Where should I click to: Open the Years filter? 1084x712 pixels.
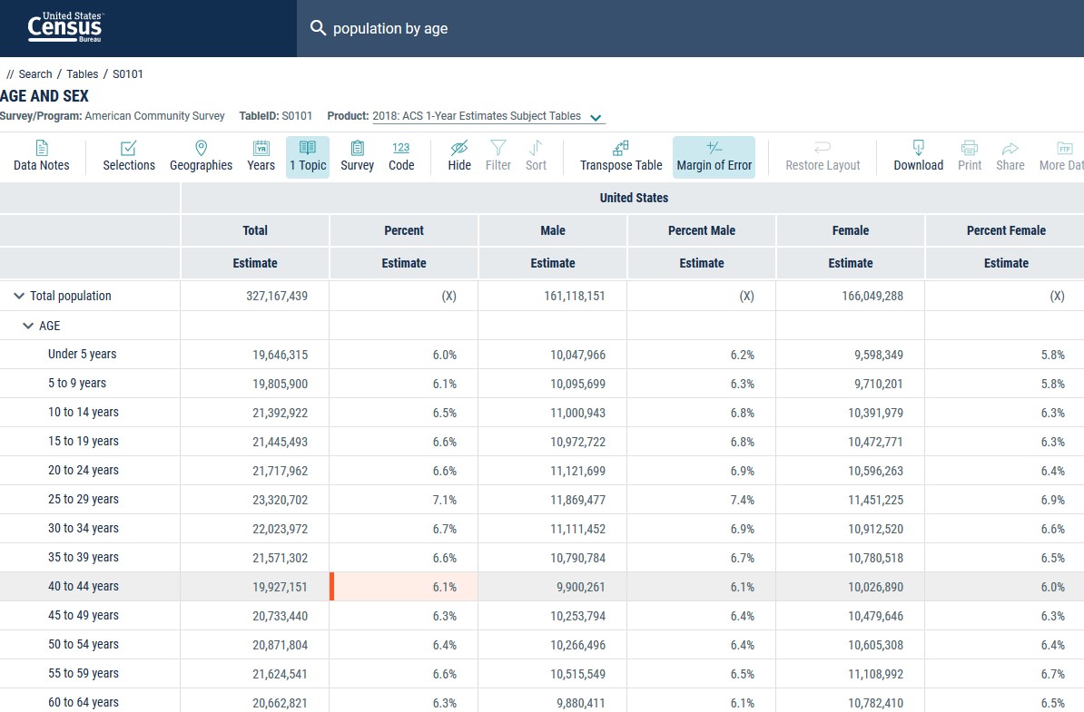point(261,156)
